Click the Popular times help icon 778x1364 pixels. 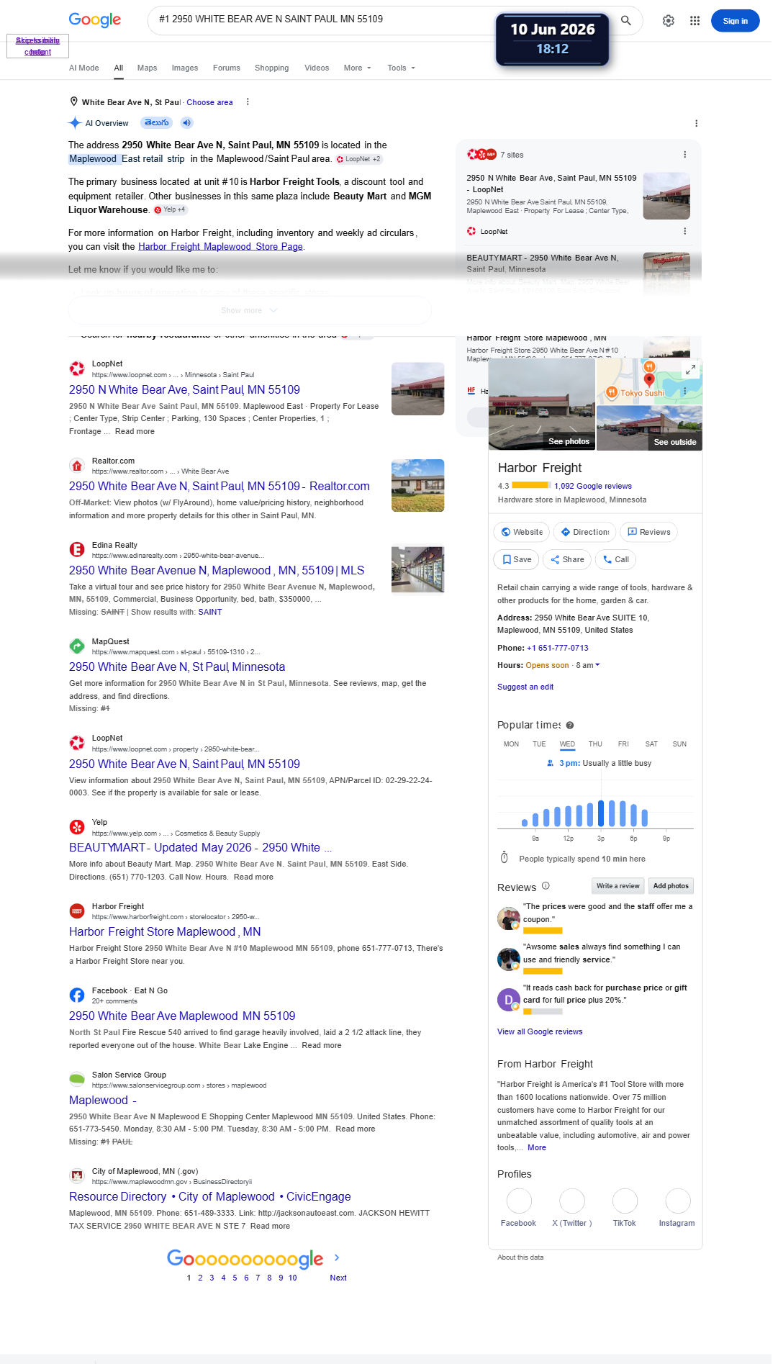pos(570,725)
